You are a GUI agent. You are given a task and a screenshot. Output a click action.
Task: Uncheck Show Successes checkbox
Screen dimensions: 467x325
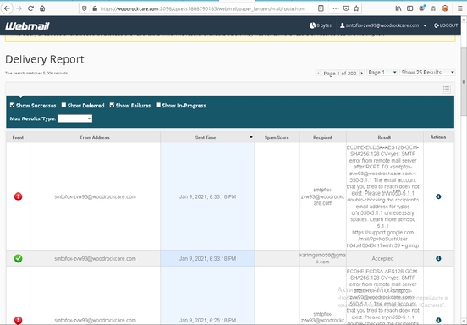pyautogui.click(x=12, y=105)
